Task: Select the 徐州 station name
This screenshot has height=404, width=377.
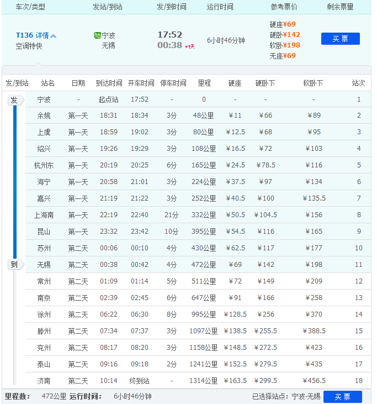Action: [x=44, y=314]
